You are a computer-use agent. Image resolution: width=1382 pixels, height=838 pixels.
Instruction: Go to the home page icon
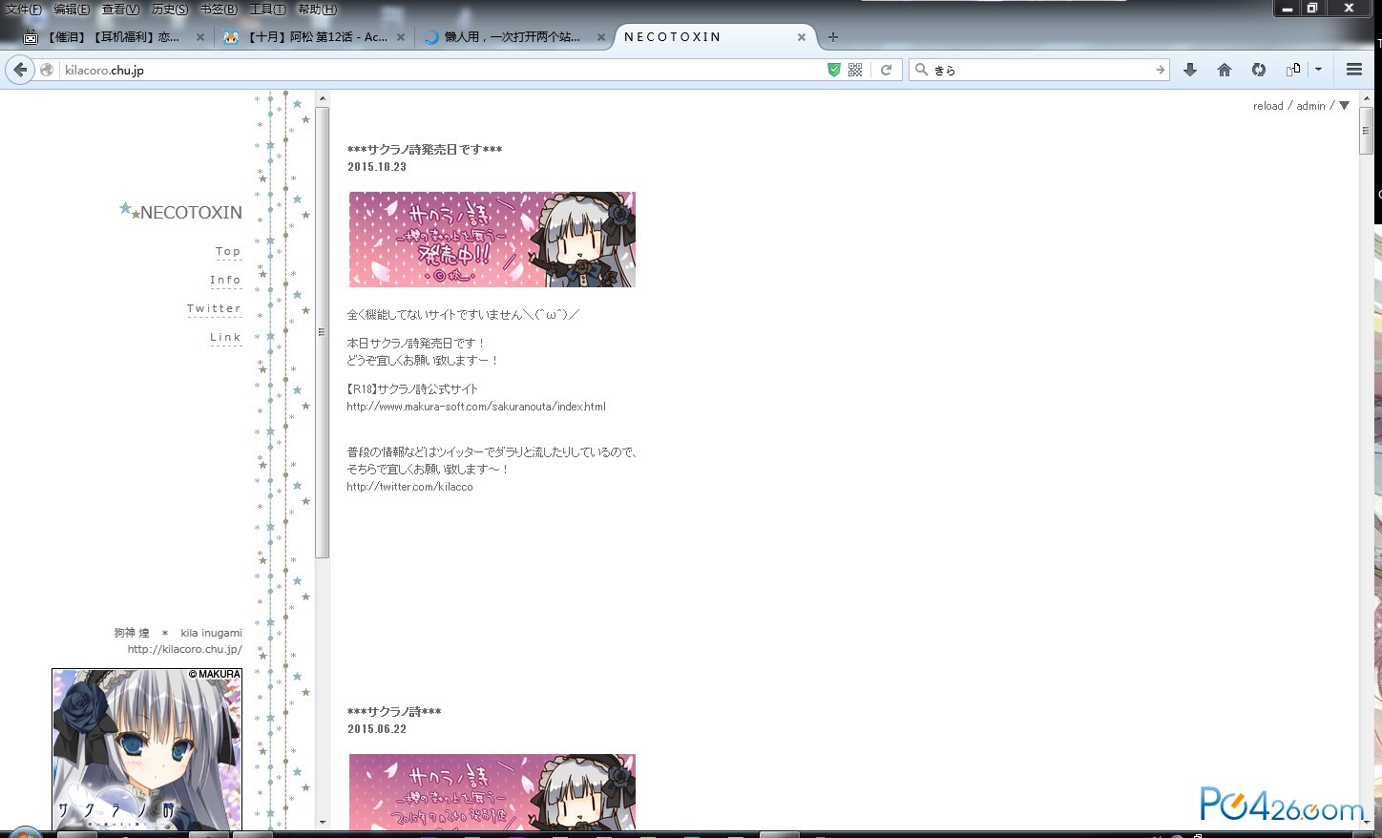click(x=1225, y=70)
